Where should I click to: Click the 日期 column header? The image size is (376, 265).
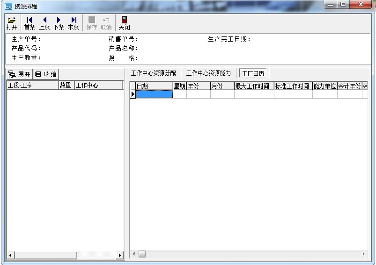[x=154, y=86]
